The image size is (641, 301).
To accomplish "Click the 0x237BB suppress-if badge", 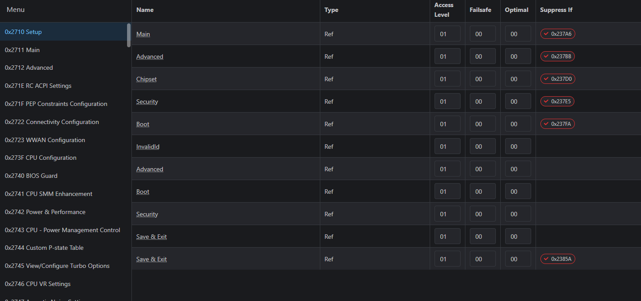I will (558, 56).
